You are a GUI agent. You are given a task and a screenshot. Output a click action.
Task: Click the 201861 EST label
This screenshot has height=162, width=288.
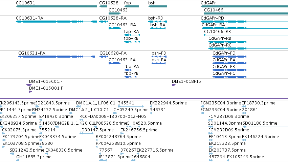[x=250, y=110]
